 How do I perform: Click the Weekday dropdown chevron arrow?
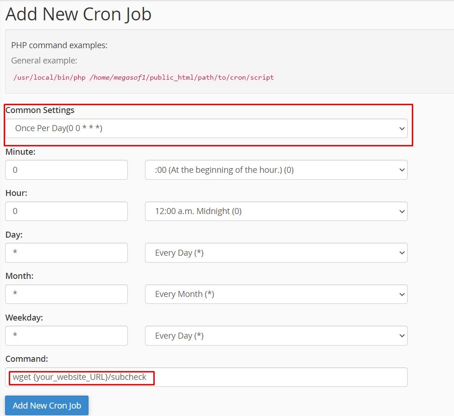402,335
